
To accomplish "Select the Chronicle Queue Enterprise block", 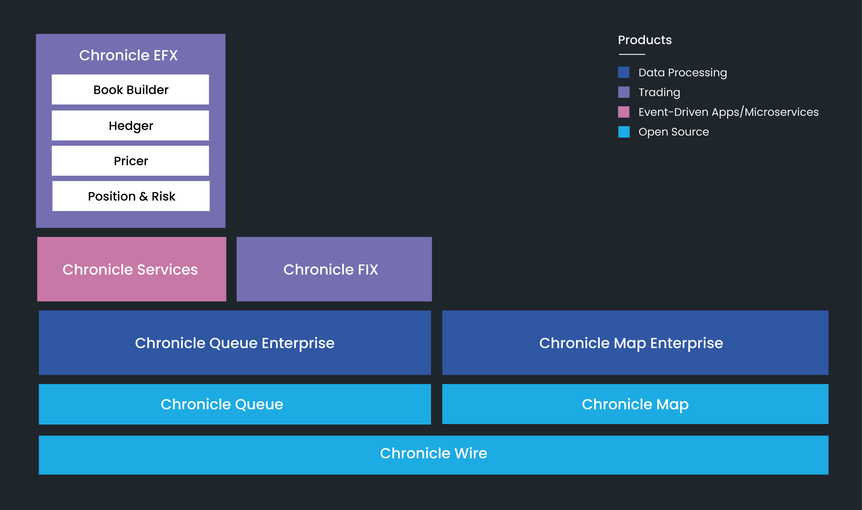I will 235,343.
